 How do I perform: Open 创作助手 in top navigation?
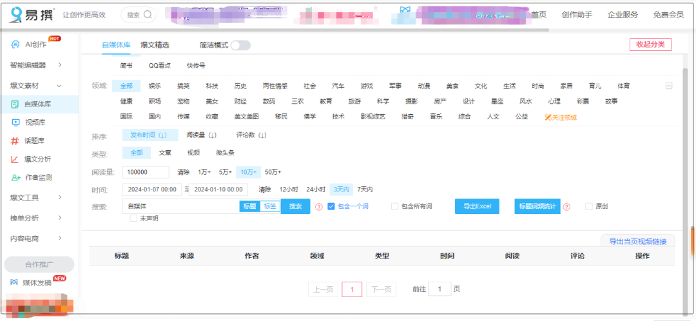point(577,15)
